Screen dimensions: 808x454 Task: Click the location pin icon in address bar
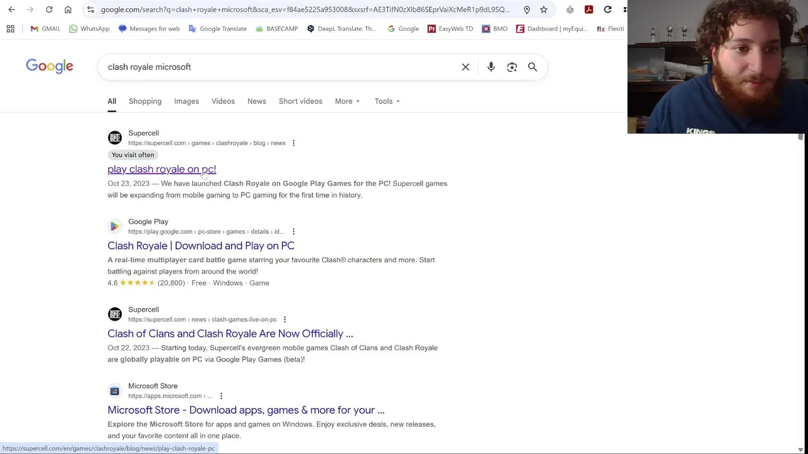(526, 9)
